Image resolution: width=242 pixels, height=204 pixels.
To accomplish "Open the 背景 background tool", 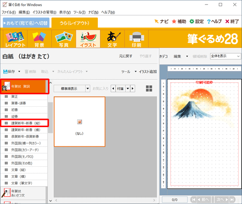I will (x=39, y=39).
